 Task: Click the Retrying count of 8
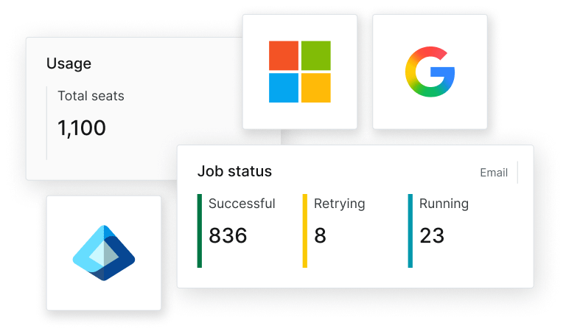tap(320, 235)
